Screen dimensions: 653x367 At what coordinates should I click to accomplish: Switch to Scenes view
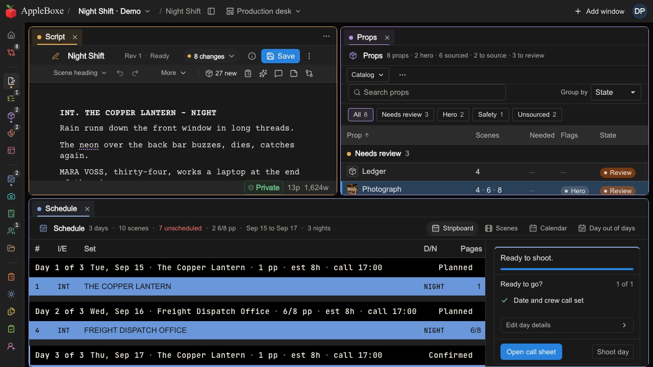click(501, 228)
